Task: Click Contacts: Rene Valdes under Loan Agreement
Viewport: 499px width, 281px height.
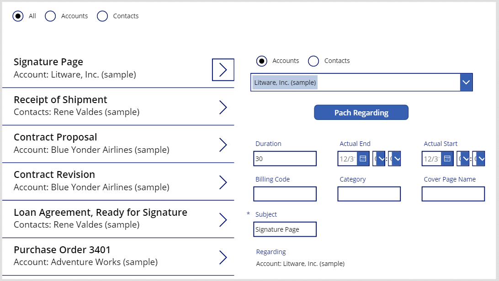Action: pos(77,225)
